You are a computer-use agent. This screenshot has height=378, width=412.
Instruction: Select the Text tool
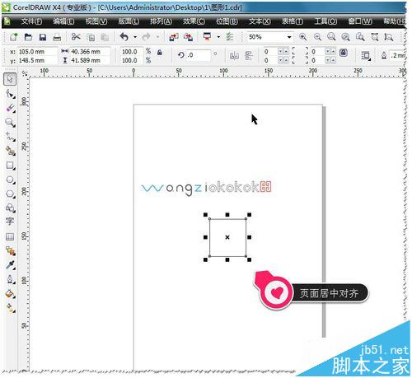click(10, 222)
